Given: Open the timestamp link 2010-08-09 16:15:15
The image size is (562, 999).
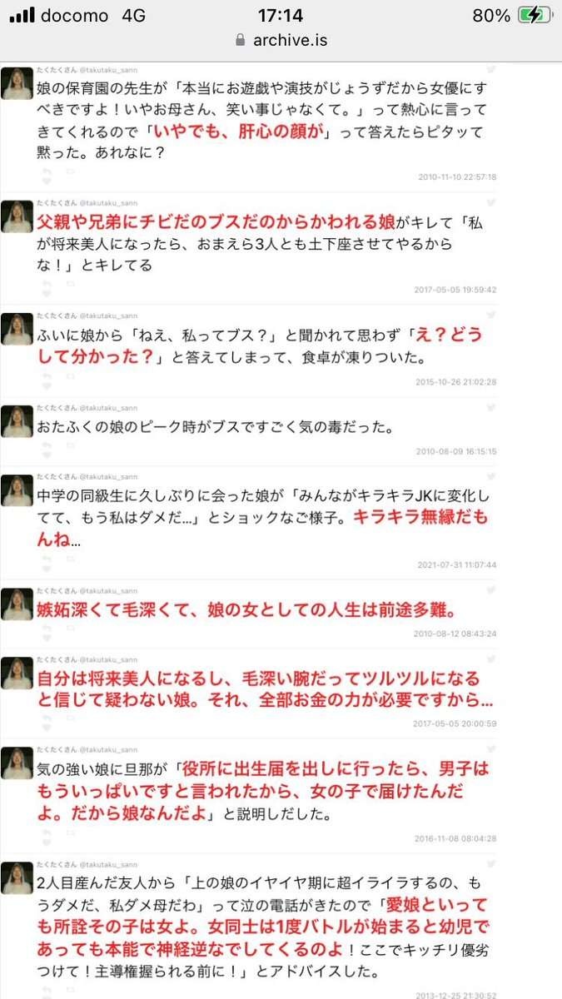Looking at the screenshot, I should (x=455, y=451).
